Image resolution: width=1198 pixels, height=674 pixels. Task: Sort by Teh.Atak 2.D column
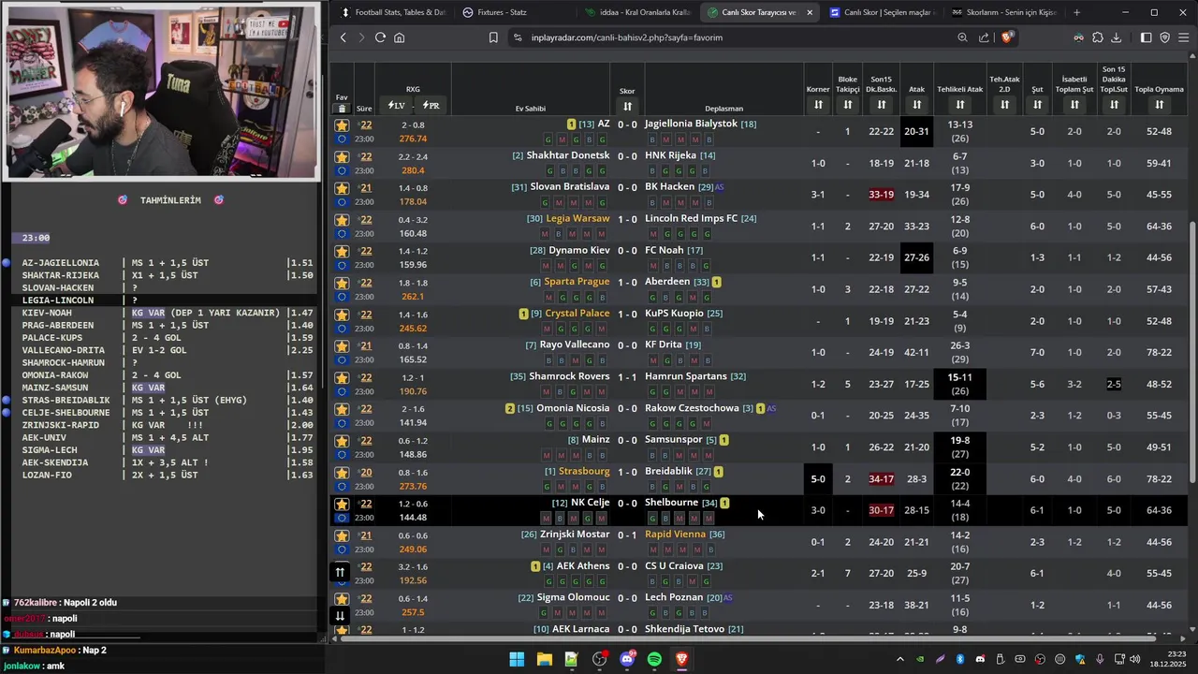(x=1005, y=105)
